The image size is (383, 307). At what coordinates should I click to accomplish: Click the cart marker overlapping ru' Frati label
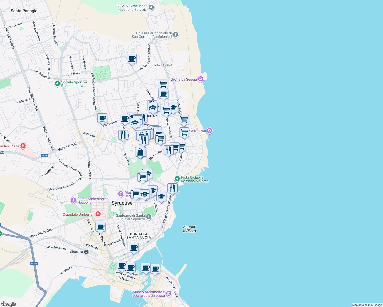click(x=184, y=133)
